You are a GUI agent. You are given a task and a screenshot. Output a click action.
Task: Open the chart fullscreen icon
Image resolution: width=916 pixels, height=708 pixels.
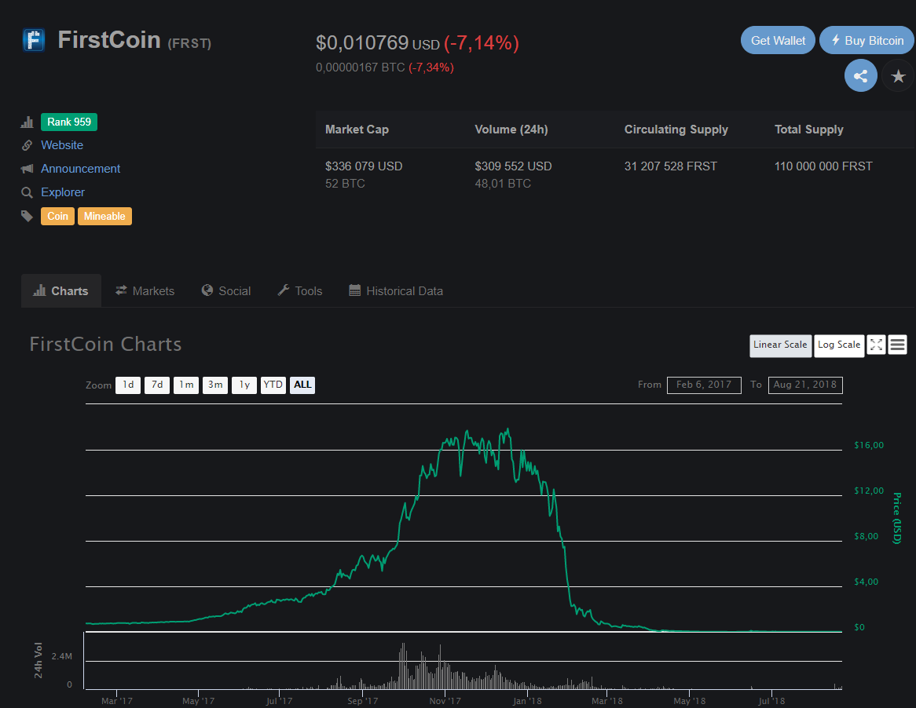[876, 345]
